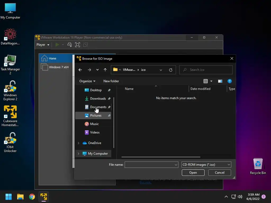Click the green Power On play button in VMware
This screenshot has width=271, height=203.
coord(57,45)
